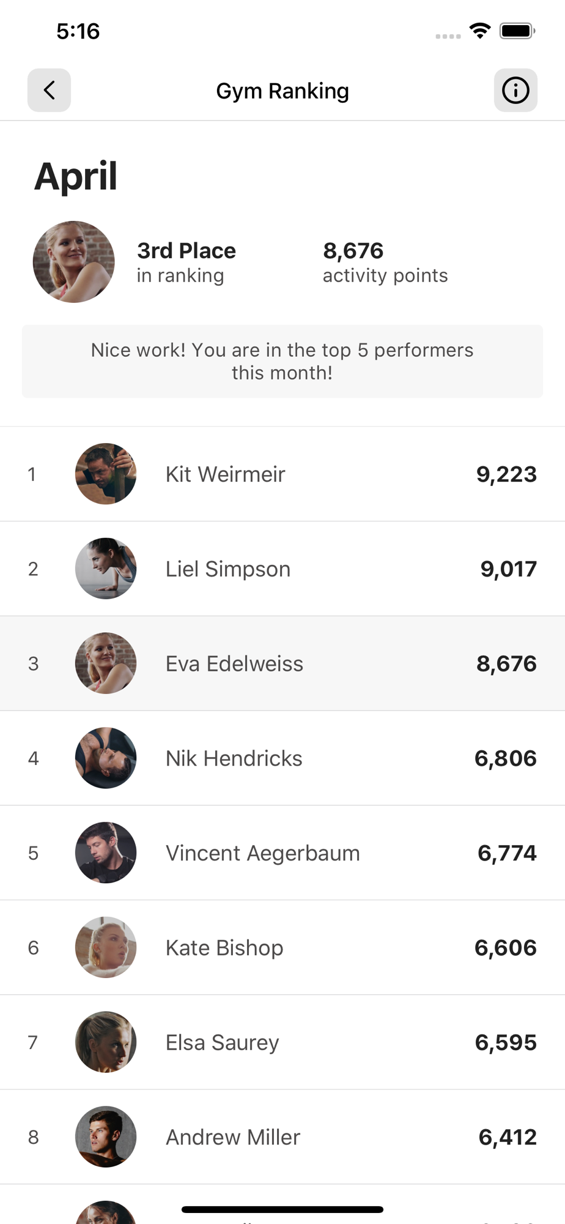Tap Vincent Aegerbaum's avatar
565x1224 pixels.
106,853
